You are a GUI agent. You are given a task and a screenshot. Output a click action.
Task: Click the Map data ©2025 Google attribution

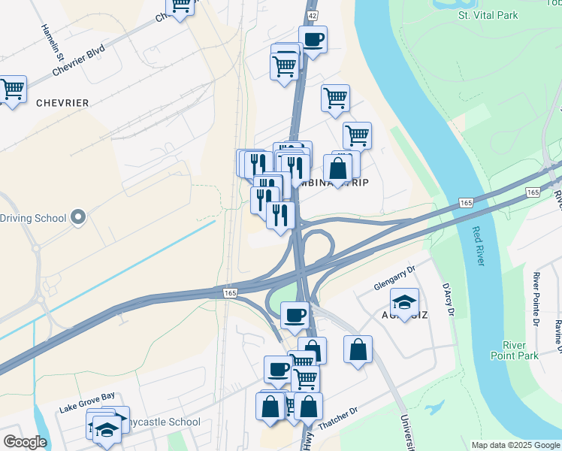coord(516,445)
